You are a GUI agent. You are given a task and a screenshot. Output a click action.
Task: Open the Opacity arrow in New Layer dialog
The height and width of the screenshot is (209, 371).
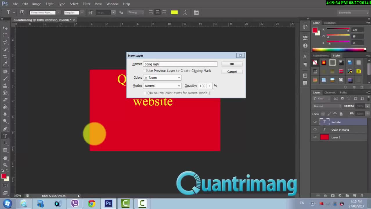point(209,86)
